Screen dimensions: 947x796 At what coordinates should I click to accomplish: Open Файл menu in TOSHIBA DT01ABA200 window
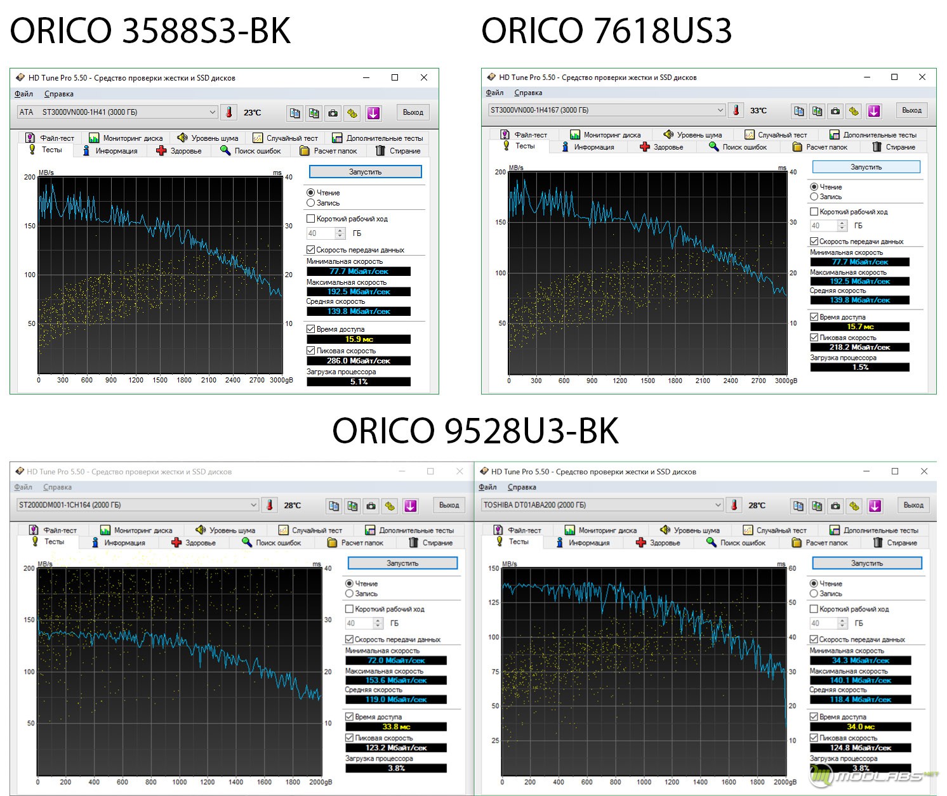(x=487, y=487)
